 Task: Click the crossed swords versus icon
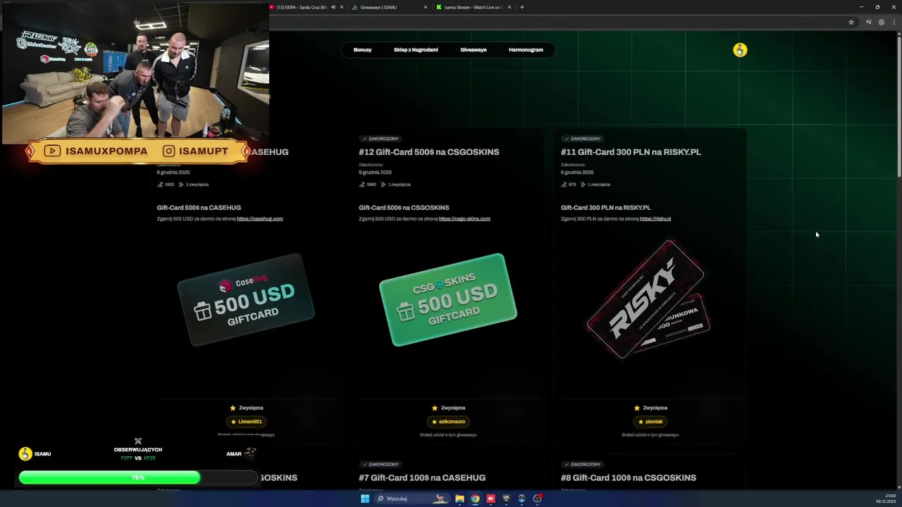pyautogui.click(x=138, y=442)
